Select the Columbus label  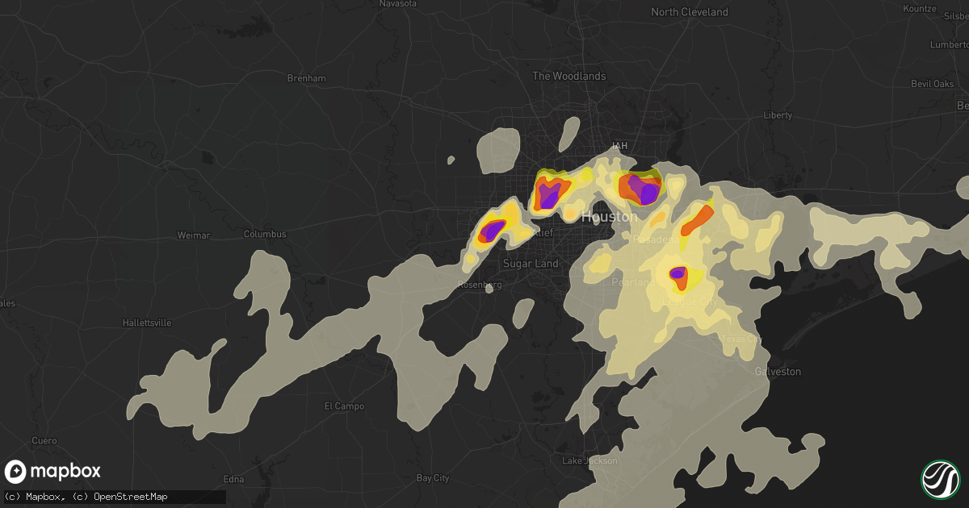[x=265, y=235]
